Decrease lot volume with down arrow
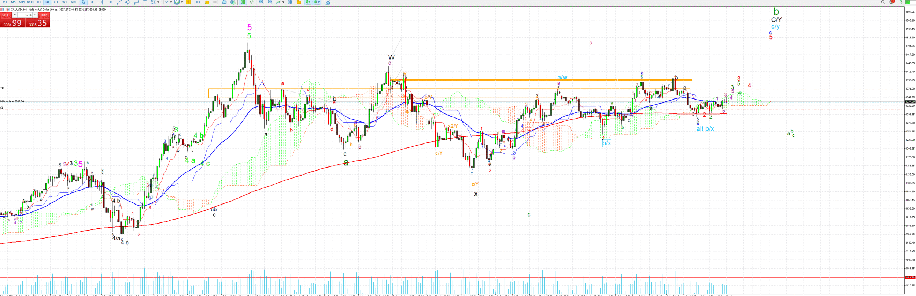The width and height of the screenshot is (916, 296). click(x=15, y=15)
